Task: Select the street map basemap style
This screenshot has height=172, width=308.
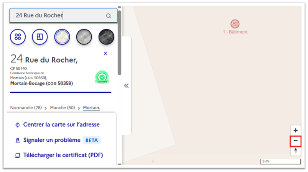Action: click(x=62, y=37)
